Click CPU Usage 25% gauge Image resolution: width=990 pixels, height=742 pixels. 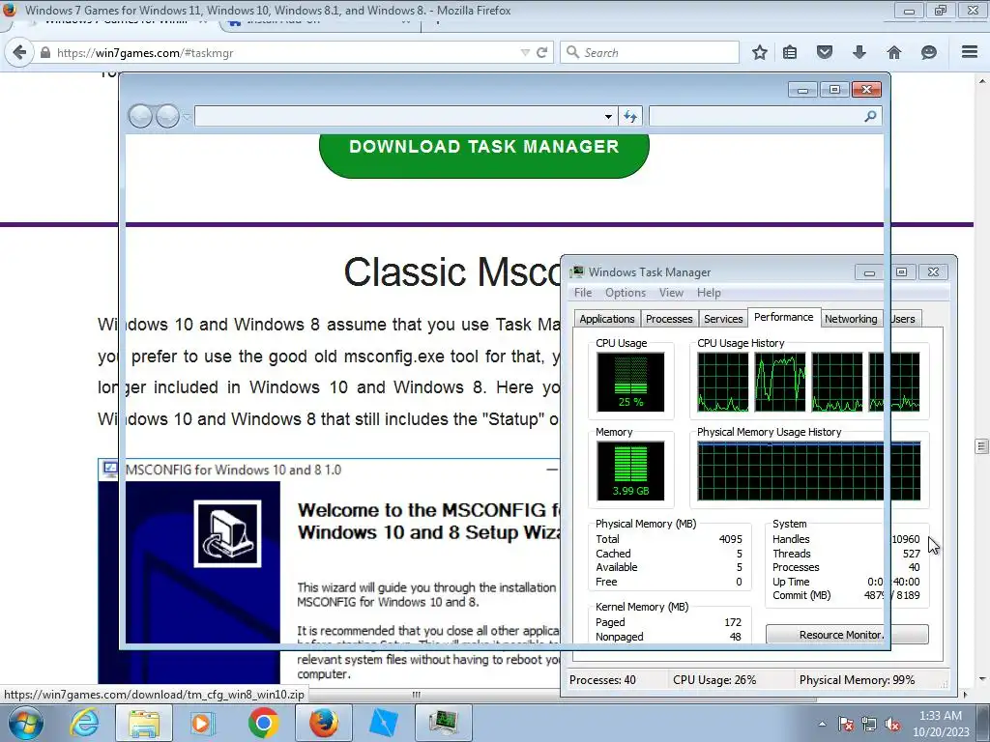click(630, 382)
